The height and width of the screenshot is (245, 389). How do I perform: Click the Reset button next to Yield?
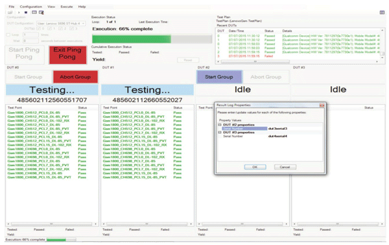188,60
